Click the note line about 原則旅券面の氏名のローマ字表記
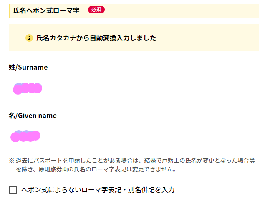Image resolution: width=270 pixels, height=211 pixels. pos(96,169)
